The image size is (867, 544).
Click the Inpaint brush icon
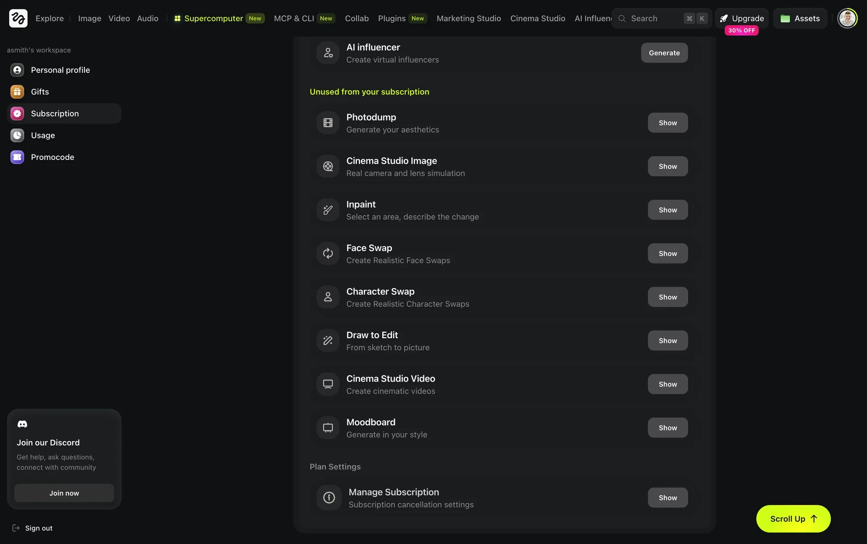pos(328,210)
